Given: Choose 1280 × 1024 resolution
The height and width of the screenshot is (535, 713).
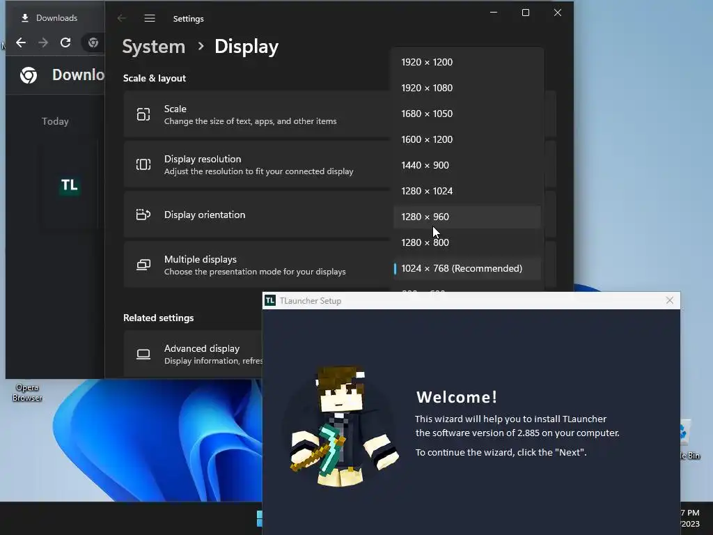Looking at the screenshot, I should [x=467, y=191].
